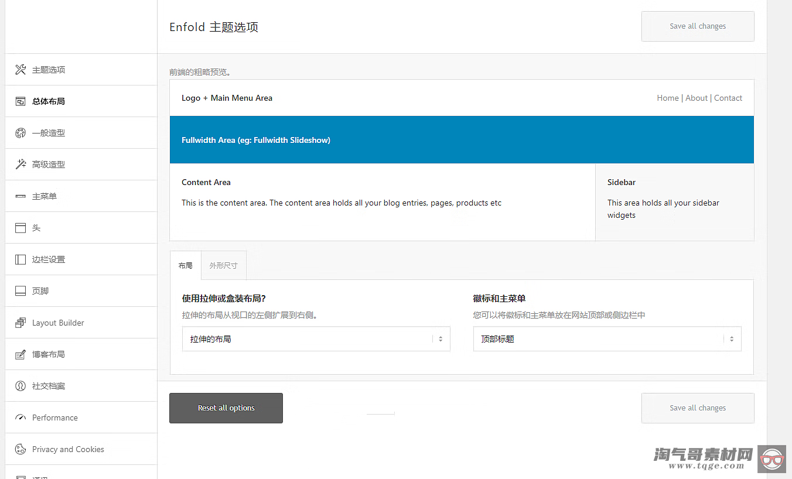Click the pencil icon beside 博客布局

[21, 354]
